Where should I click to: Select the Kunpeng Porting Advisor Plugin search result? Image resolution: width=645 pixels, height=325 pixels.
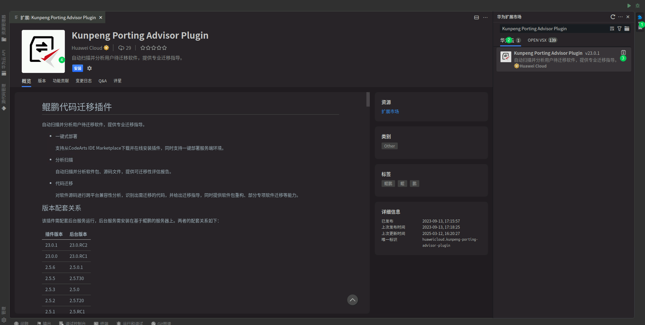point(564,59)
